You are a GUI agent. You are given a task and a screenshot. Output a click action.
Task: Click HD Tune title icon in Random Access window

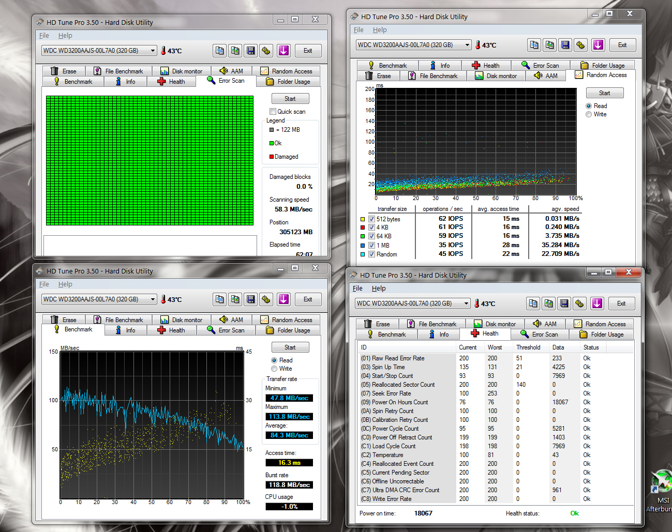point(354,17)
